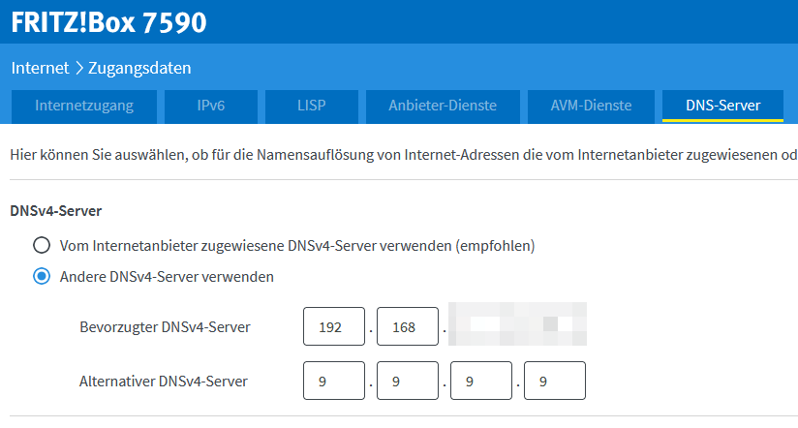This screenshot has height=428, width=798.
Task: Click the FRITZ!Box 7590 logo title
Action: tap(108, 22)
